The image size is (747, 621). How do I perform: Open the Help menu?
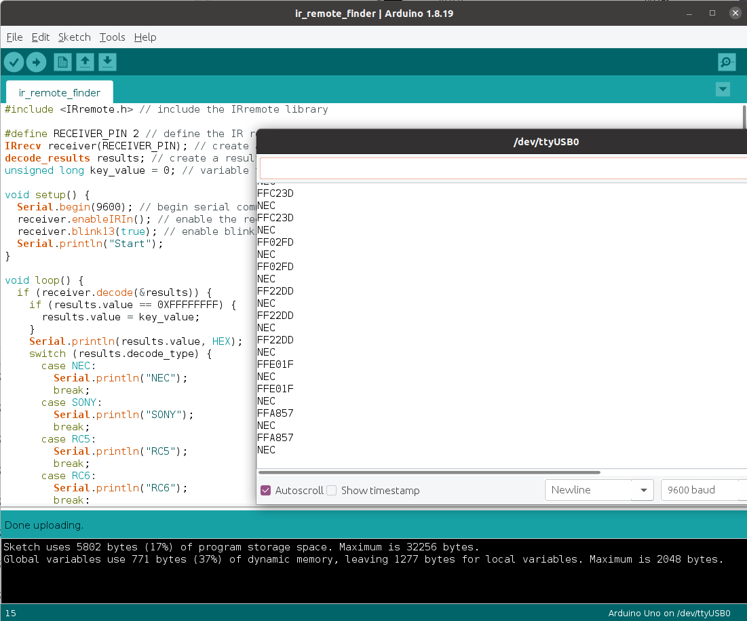(145, 37)
